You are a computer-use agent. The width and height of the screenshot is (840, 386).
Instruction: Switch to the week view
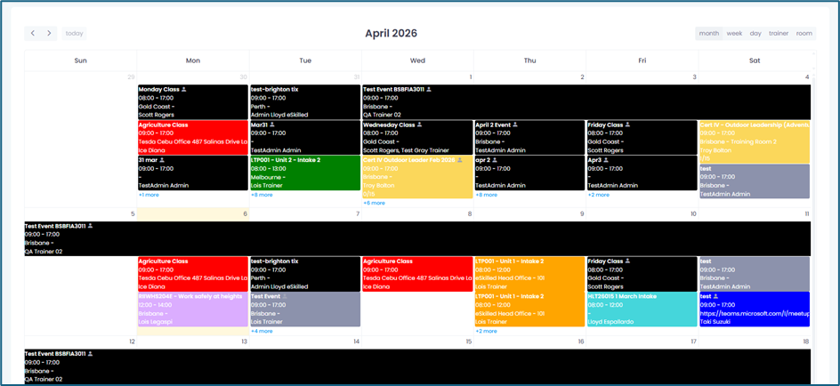(x=734, y=33)
